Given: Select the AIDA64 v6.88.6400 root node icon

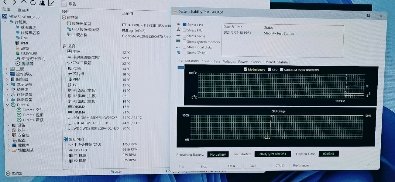Looking at the screenshot, I should (5, 17).
